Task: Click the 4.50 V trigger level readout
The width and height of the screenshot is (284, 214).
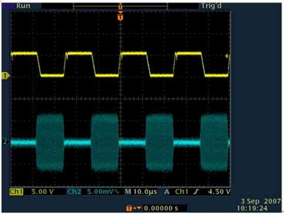Action: [219, 192]
